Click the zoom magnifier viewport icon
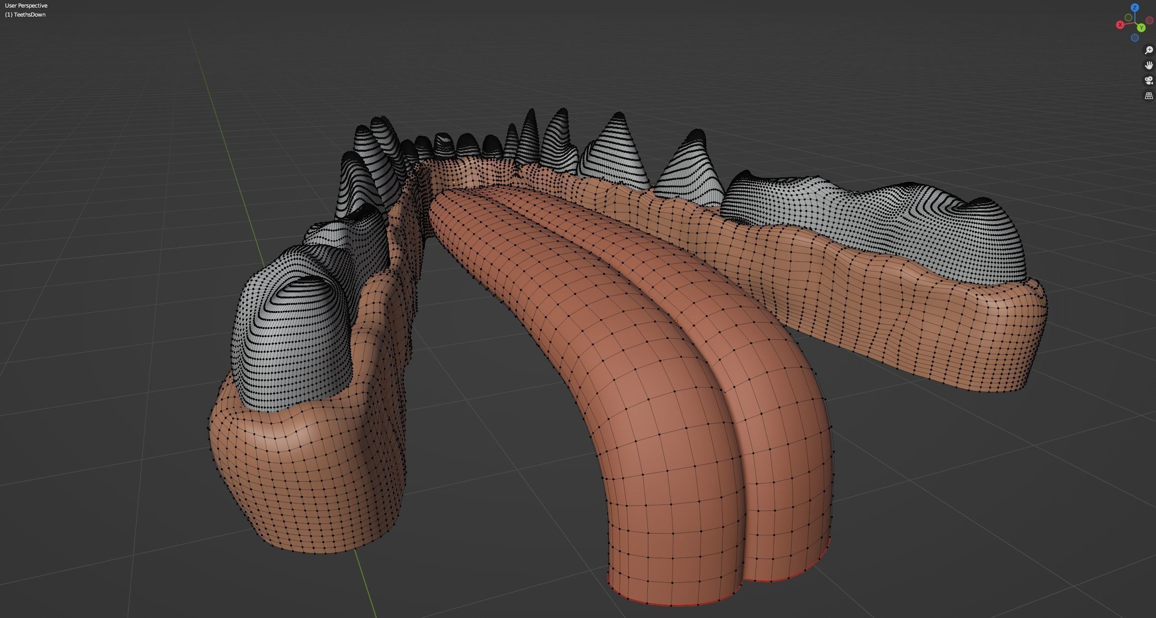 [x=1148, y=50]
